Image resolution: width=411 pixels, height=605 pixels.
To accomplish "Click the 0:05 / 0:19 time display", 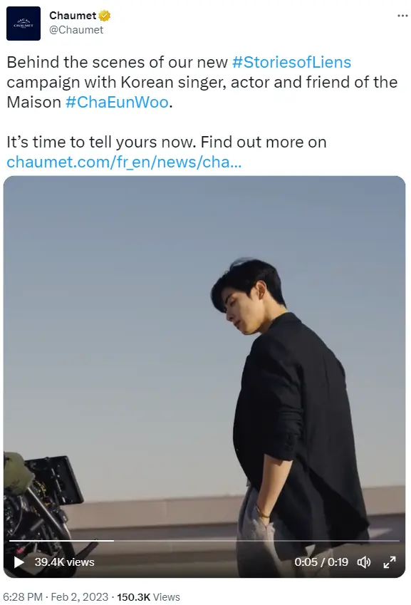I will click(x=321, y=562).
